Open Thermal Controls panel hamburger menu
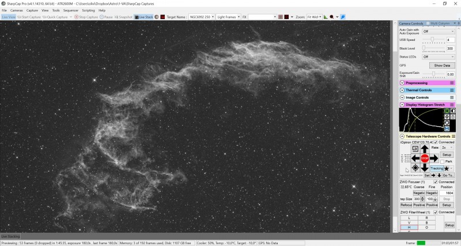This screenshot has width=461, height=246. pyautogui.click(x=452, y=90)
